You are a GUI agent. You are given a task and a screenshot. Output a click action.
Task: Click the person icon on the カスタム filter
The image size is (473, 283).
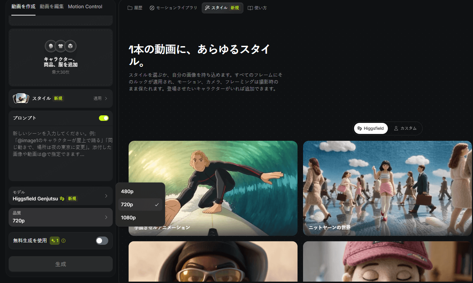[396, 128]
